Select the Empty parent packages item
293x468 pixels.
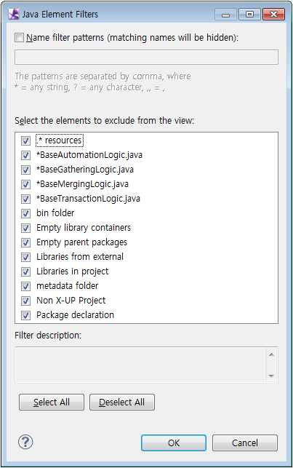[81, 242]
